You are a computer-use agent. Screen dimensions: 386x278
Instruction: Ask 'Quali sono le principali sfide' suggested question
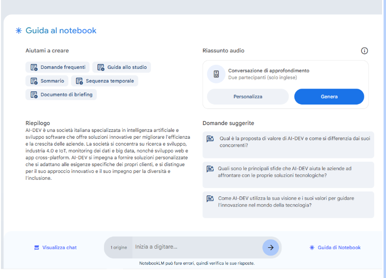coord(288,175)
